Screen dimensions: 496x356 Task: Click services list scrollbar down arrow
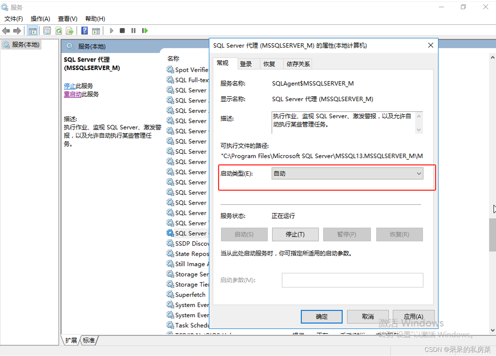(493, 330)
